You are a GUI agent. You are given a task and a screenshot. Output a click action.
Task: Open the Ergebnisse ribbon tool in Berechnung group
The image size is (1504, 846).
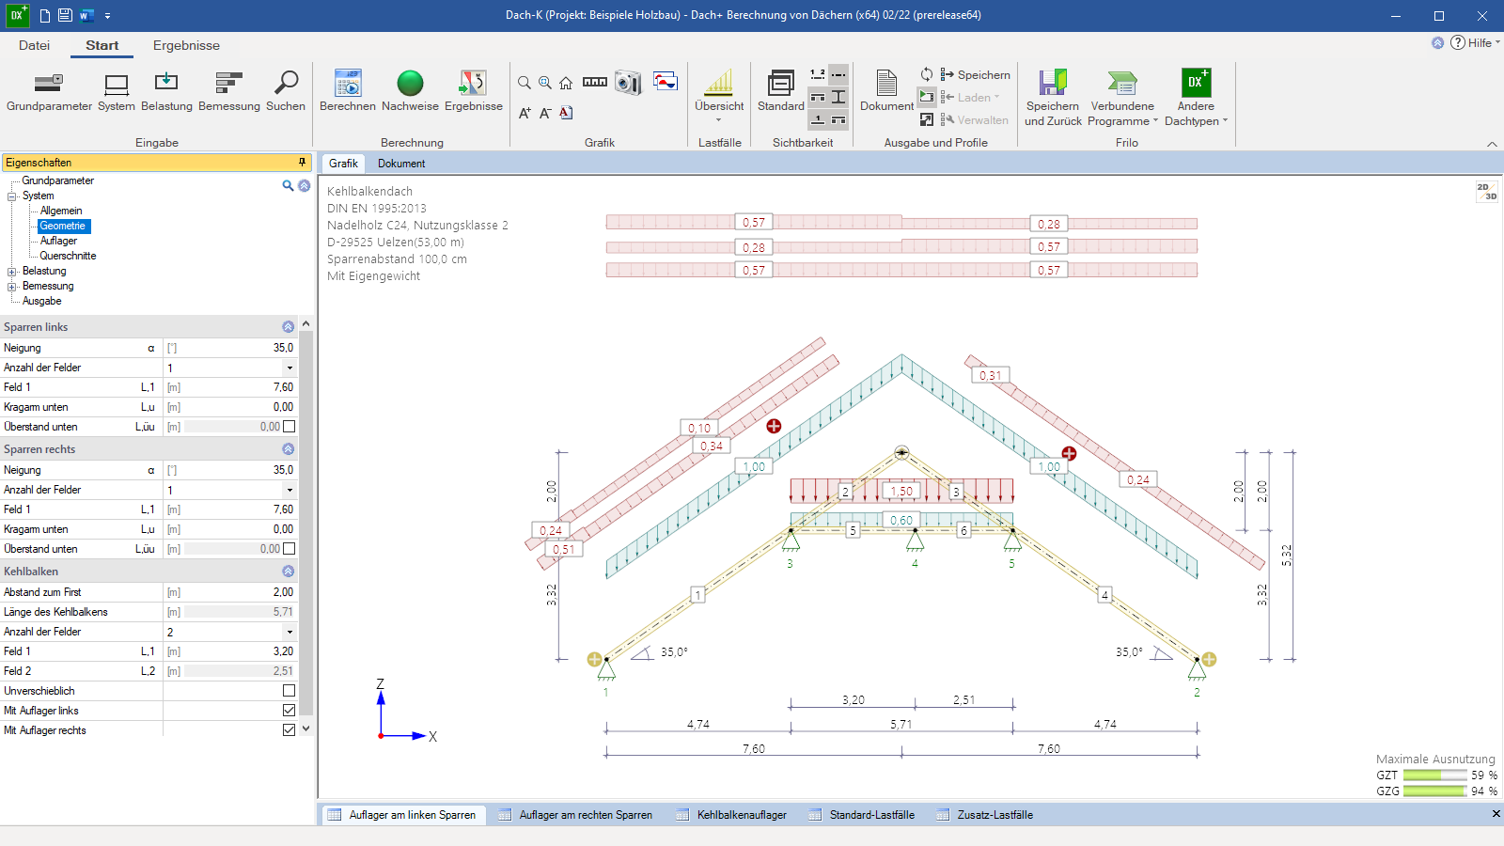click(x=474, y=91)
